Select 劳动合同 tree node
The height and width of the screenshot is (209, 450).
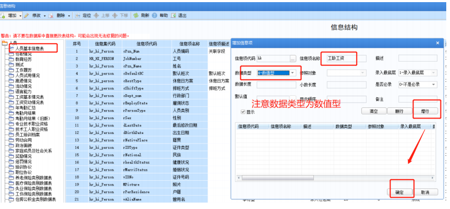coord(23,140)
